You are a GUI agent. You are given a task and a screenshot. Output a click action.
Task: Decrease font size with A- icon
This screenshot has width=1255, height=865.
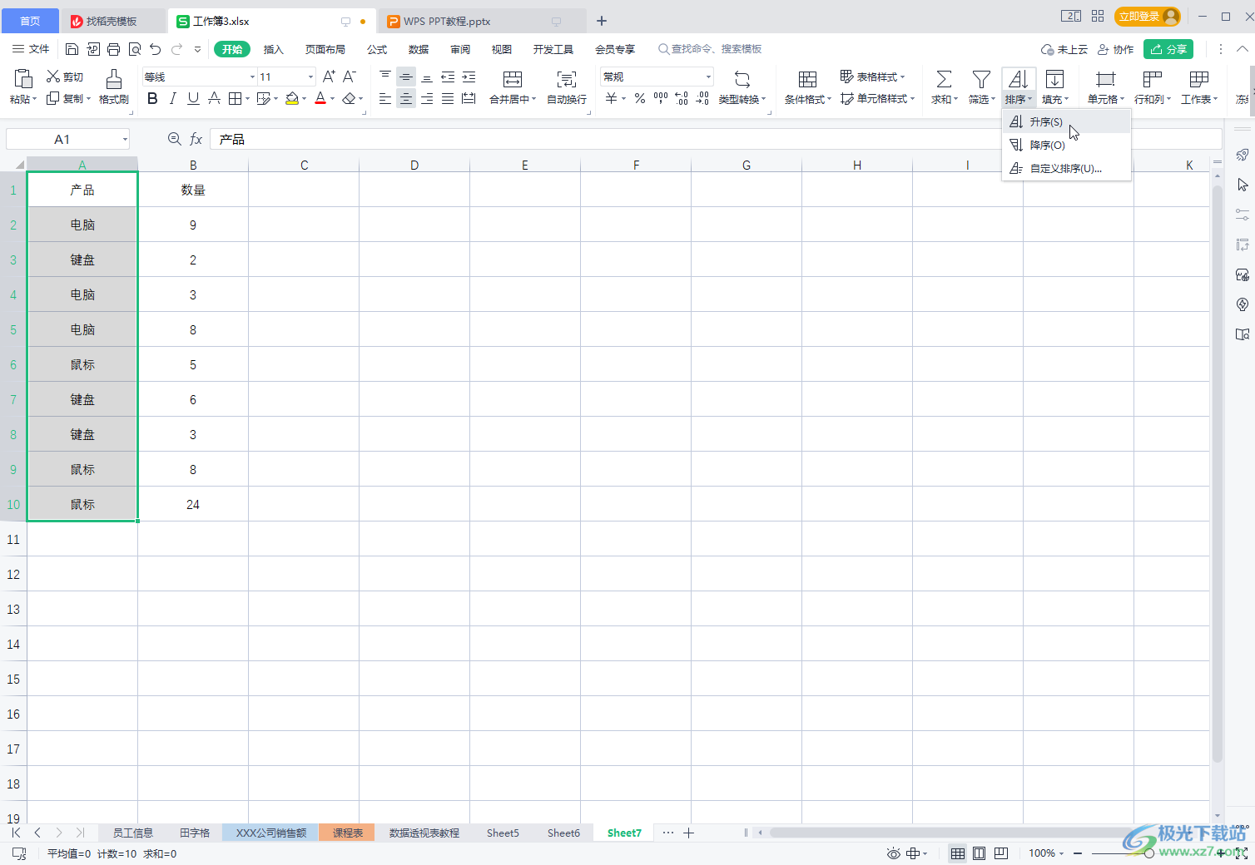click(x=350, y=77)
